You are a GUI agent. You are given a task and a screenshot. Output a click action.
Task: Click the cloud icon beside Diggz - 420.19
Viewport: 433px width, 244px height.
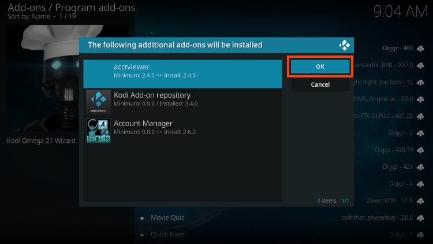[420, 150]
